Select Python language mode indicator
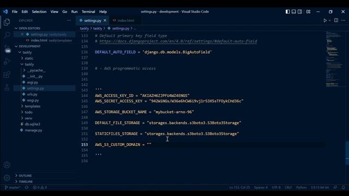 click(x=301, y=187)
